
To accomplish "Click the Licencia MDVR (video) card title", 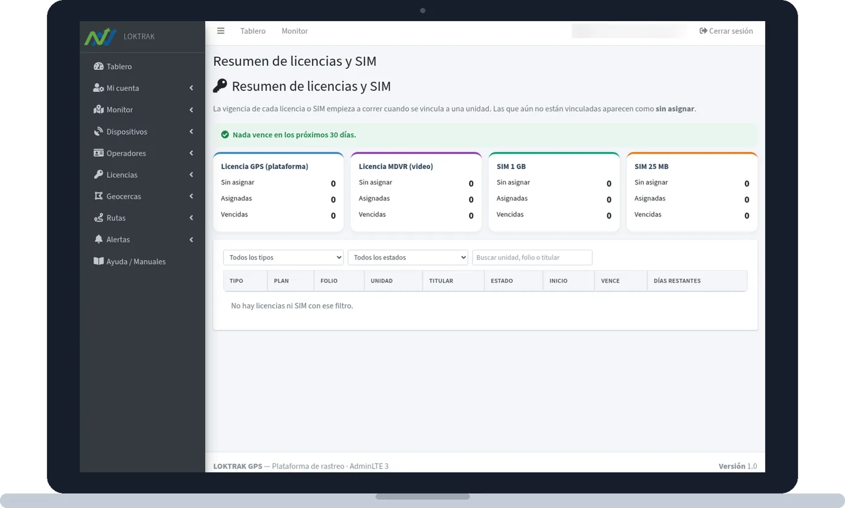I will coord(396,167).
